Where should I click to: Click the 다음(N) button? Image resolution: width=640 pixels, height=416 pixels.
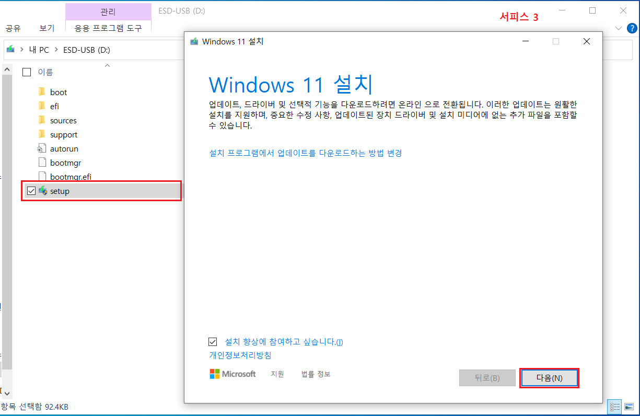[x=550, y=378]
